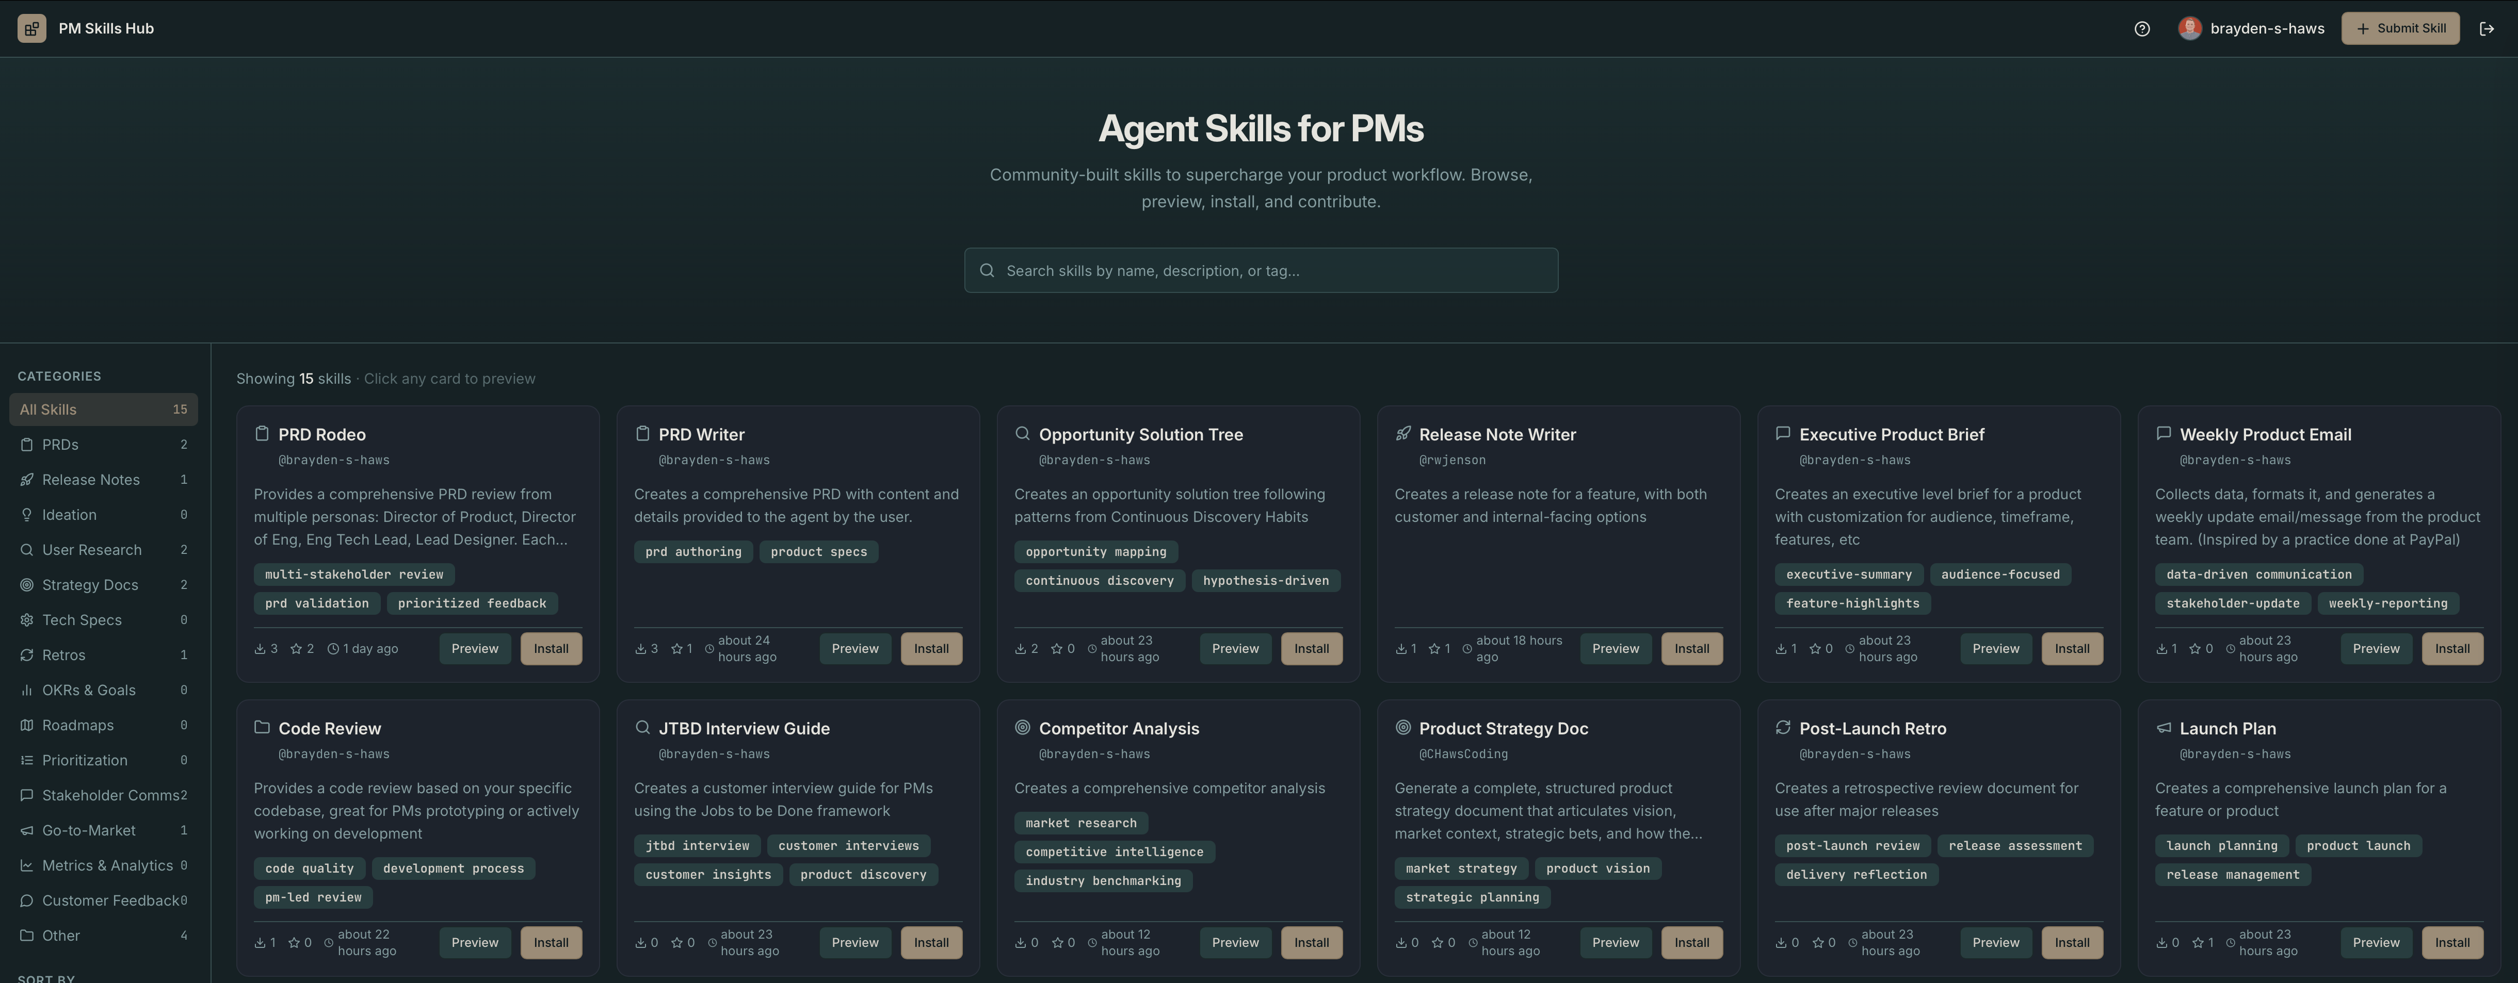The image size is (2518, 983).
Task: Click the Submit Skill button
Action: pos(2401,28)
